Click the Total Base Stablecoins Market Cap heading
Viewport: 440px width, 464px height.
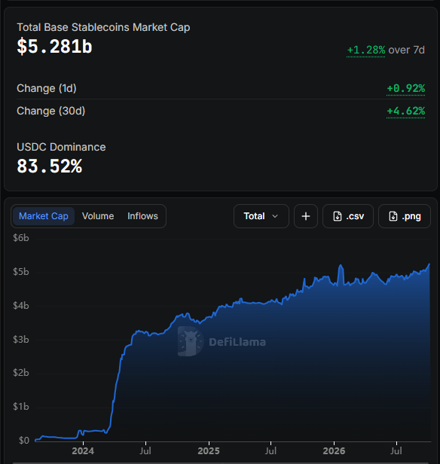103,27
